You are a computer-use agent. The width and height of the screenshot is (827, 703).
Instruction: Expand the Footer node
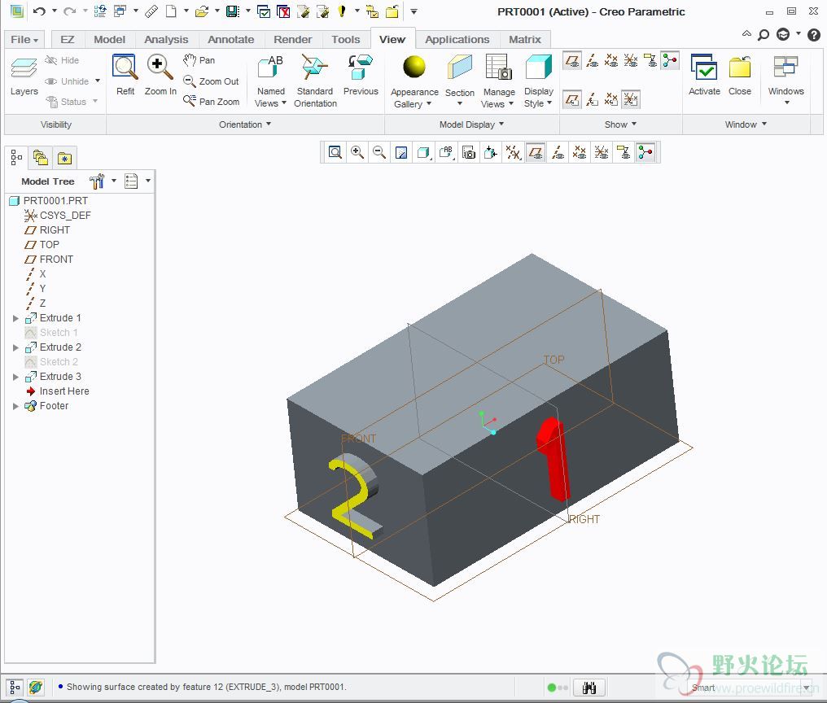coord(15,406)
